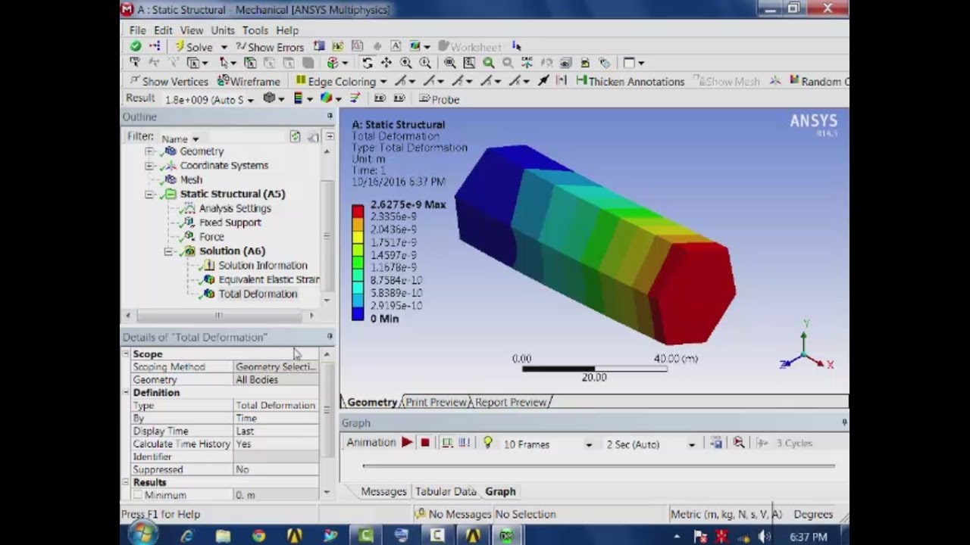970x545 pixels.
Task: Select the Pan view tool
Action: (x=386, y=64)
